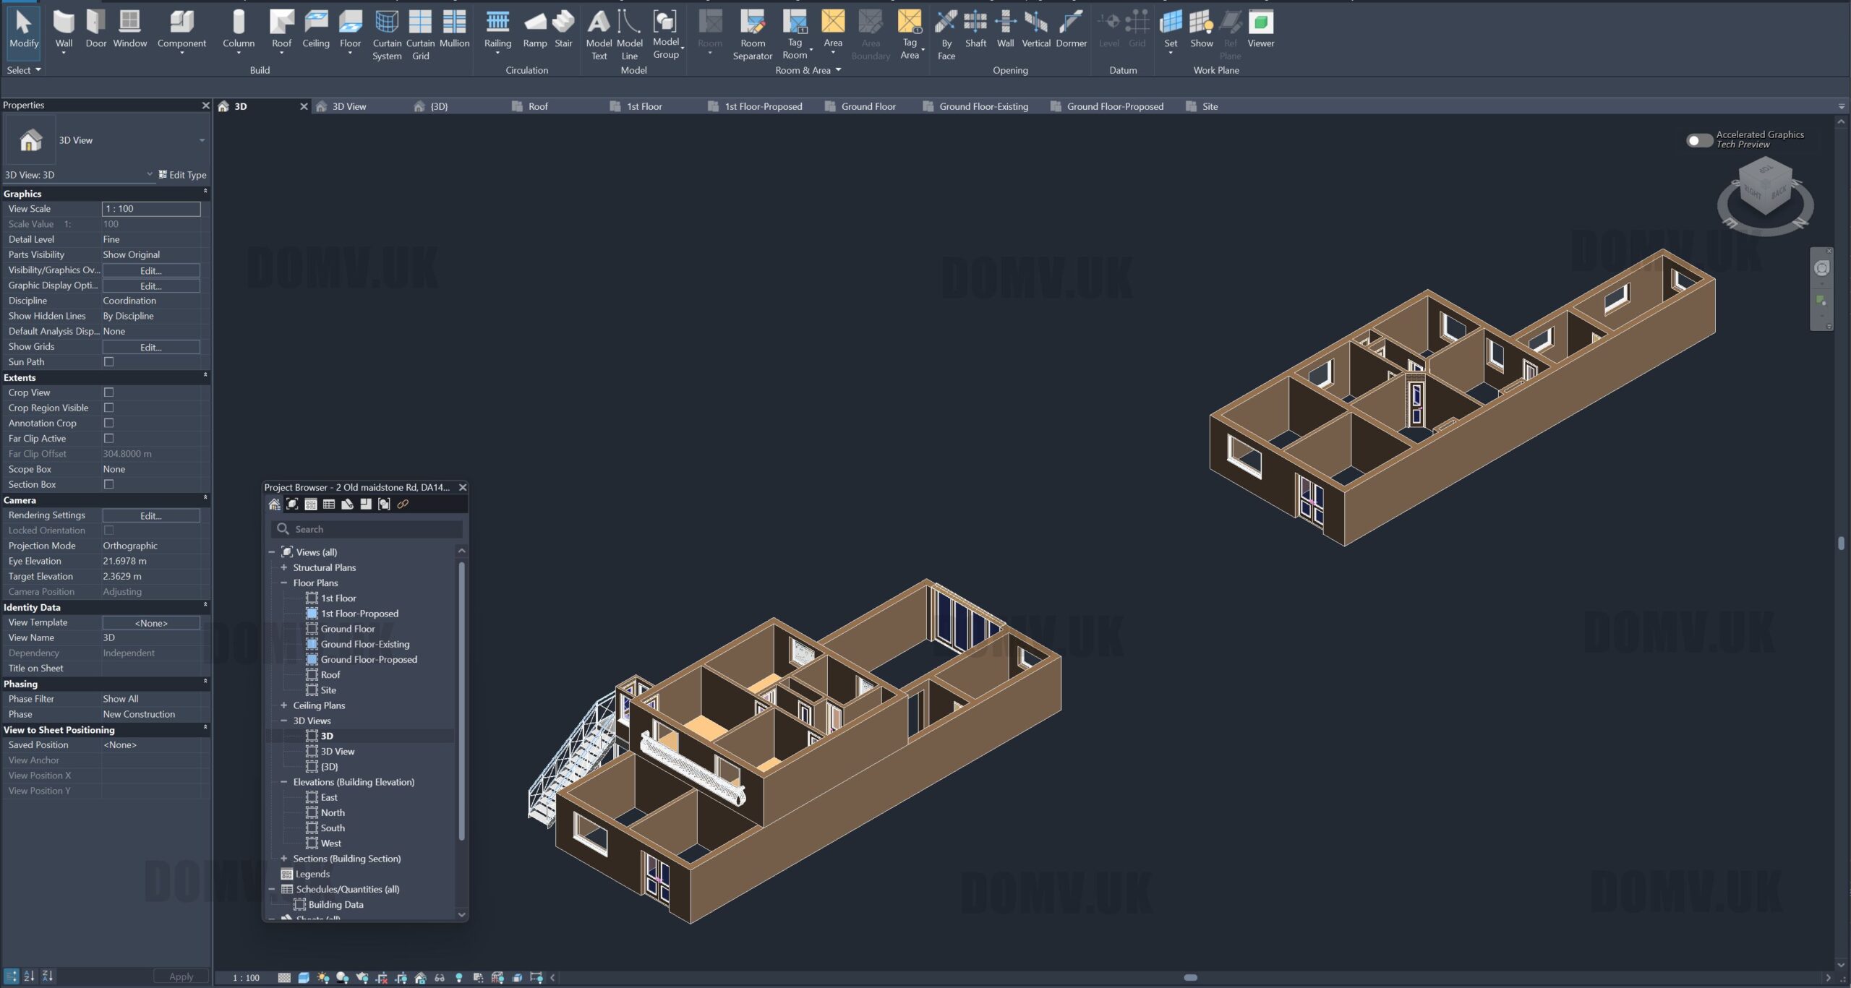This screenshot has height=988, width=1851.
Task: Check the Crop View checkbox
Action: [108, 392]
